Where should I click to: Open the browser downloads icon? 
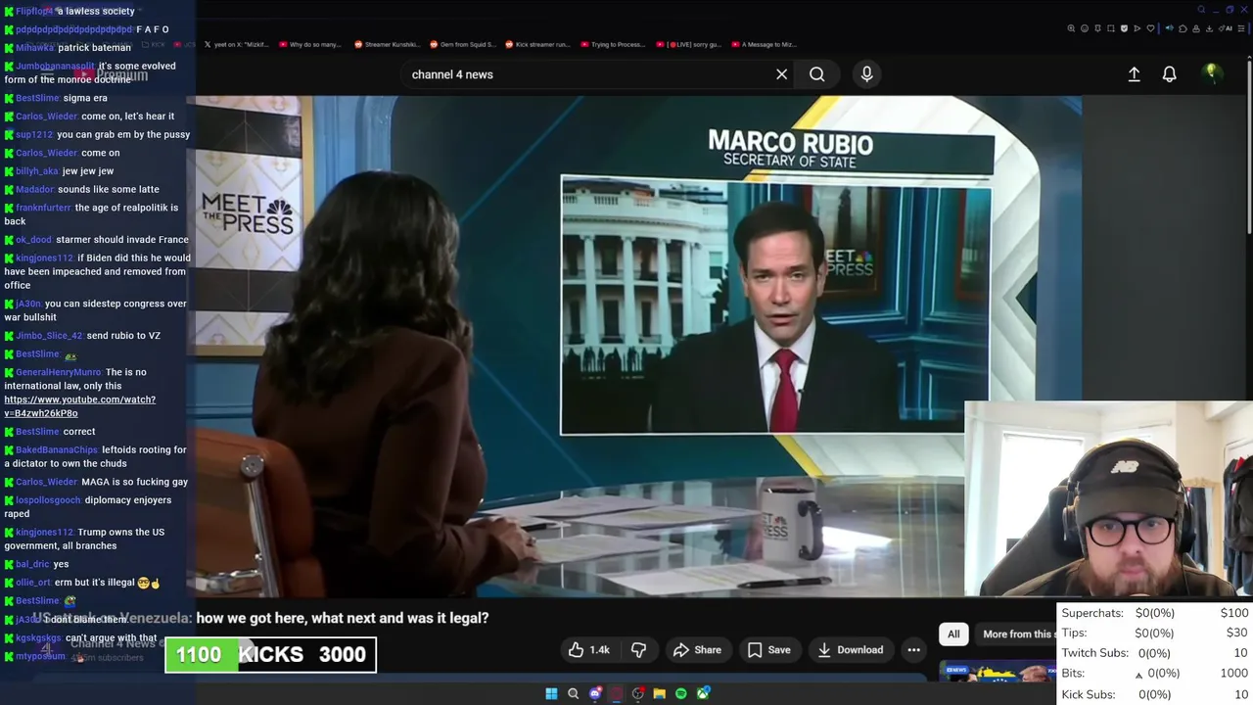[x=1209, y=28]
